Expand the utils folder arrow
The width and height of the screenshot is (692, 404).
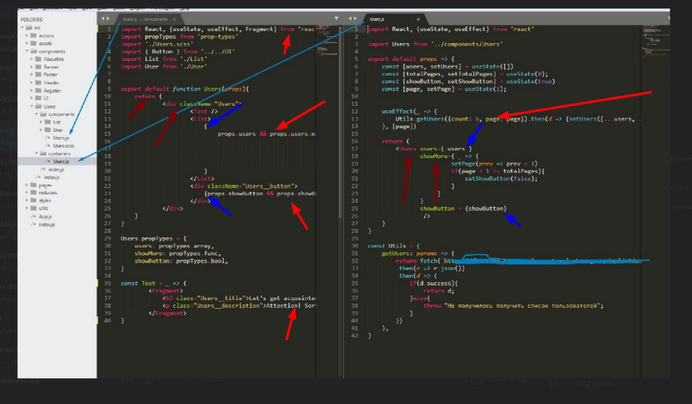tap(27, 208)
